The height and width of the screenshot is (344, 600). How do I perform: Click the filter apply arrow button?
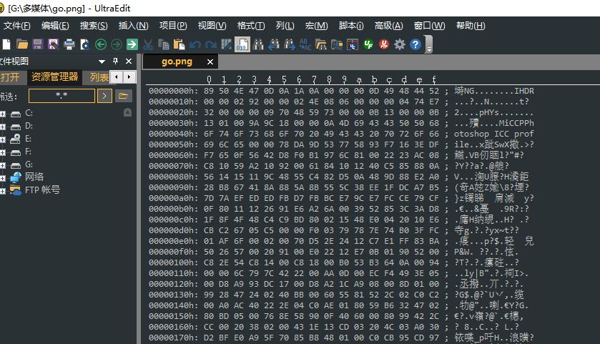click(x=104, y=95)
